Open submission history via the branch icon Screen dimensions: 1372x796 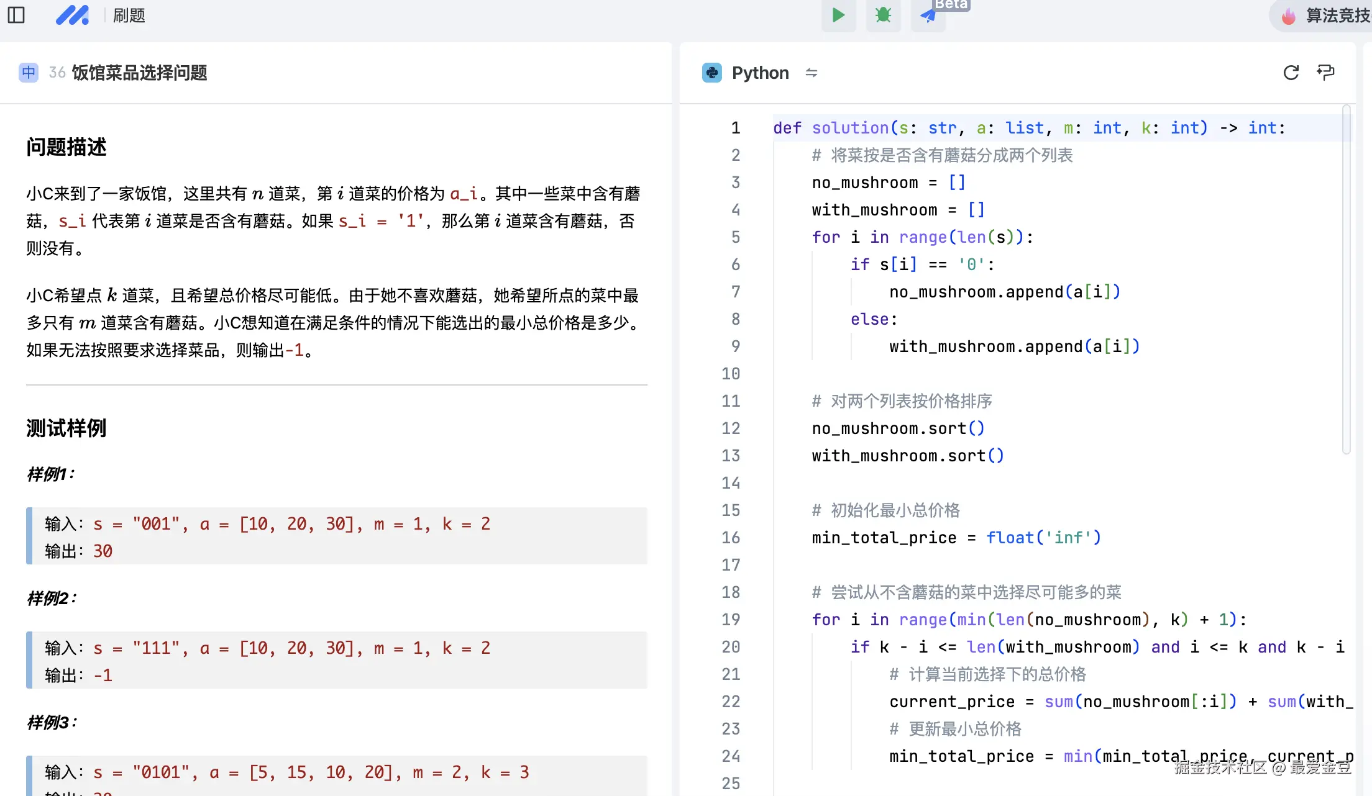point(1326,73)
